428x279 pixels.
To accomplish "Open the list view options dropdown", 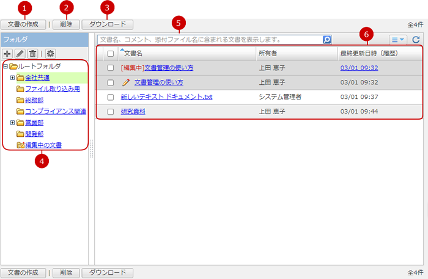I will [397, 40].
